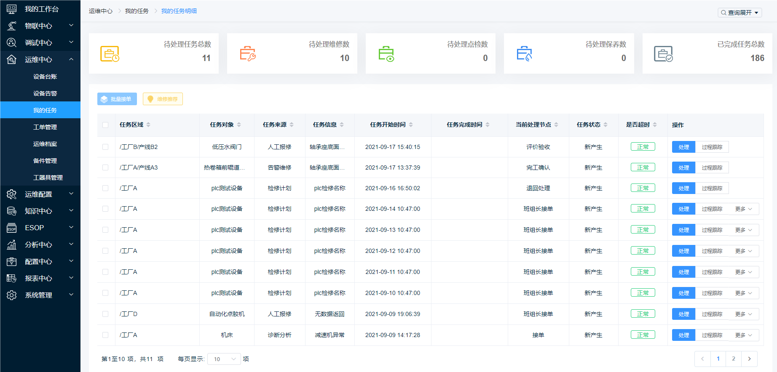Sort by 任务对象 column arrows
This screenshot has height=372, width=777.
pos(239,125)
